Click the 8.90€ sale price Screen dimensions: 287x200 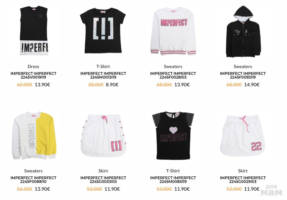pyautogui.click(x=112, y=84)
